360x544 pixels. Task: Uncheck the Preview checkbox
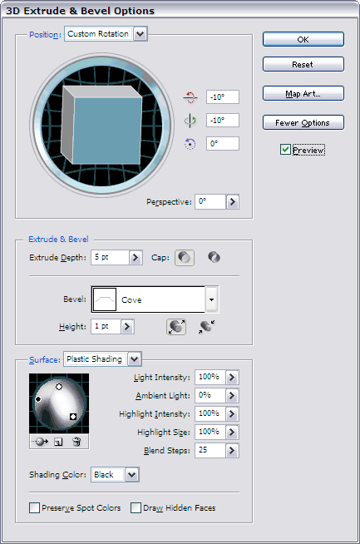(x=285, y=150)
